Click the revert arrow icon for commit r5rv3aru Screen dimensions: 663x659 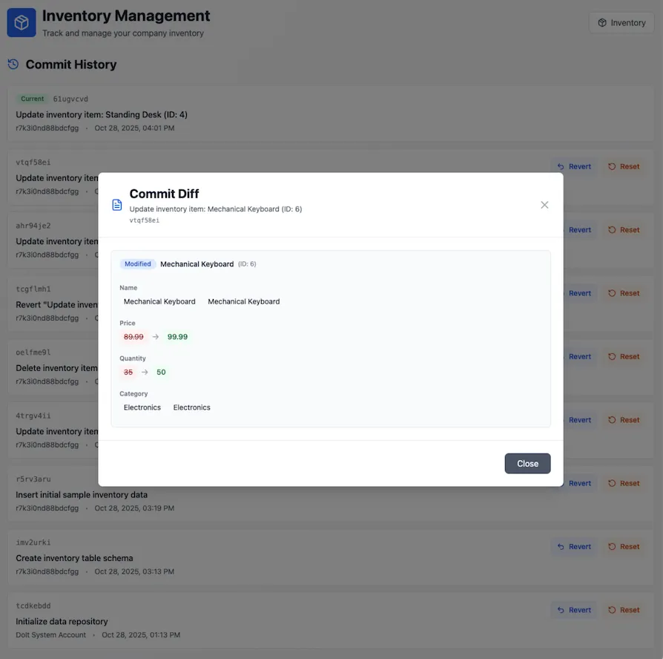(x=562, y=483)
